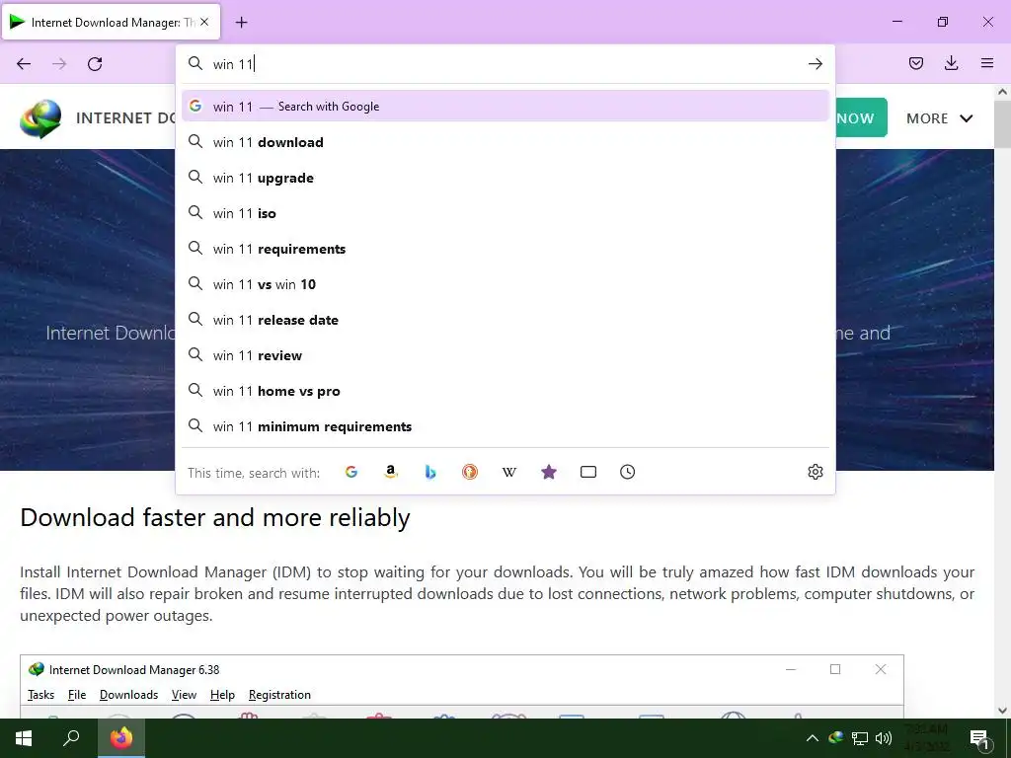This screenshot has width=1011, height=758.
Task: Click the scrollbar down arrow
Action: point(1002,711)
